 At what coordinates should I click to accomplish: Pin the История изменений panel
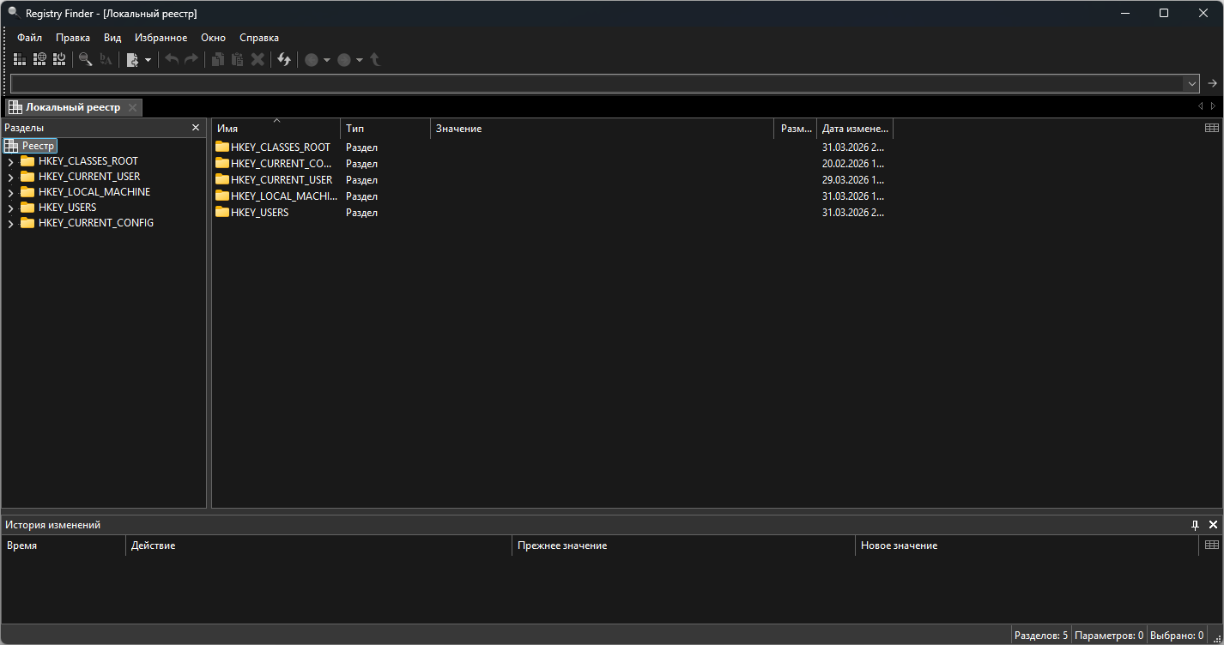click(1195, 524)
